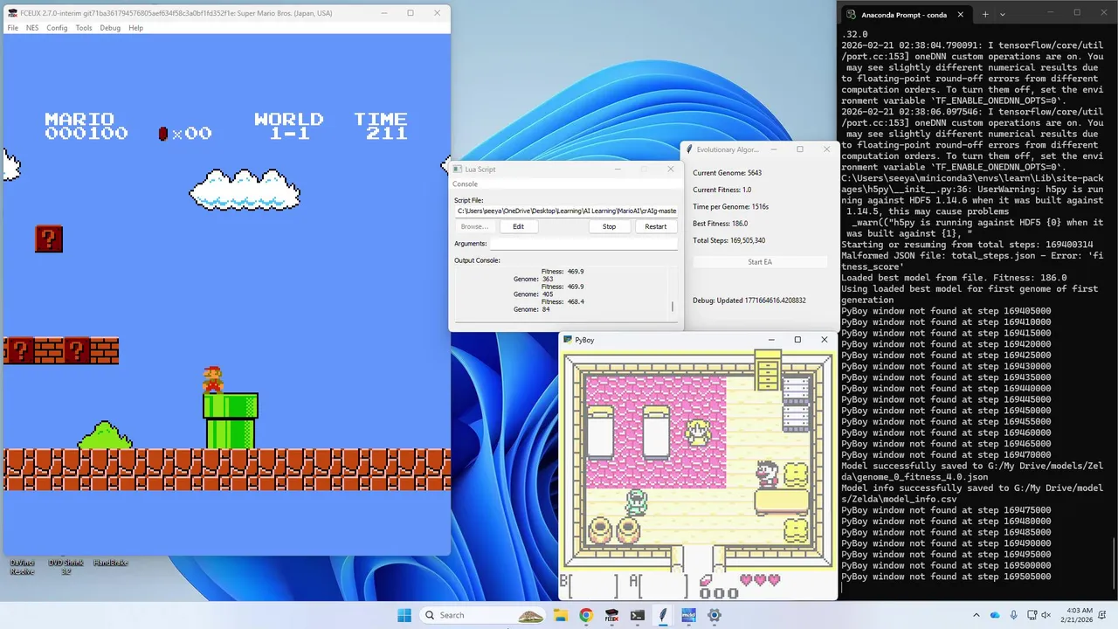This screenshot has width=1118, height=629.
Task: Click the Evolutionary Algorithm feather title icon
Action: point(689,149)
